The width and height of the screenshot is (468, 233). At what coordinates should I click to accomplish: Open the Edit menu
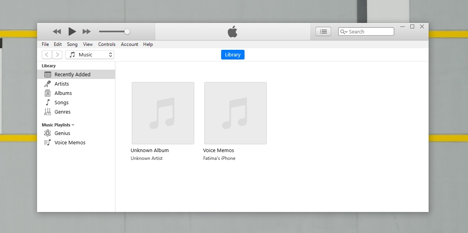pos(58,44)
